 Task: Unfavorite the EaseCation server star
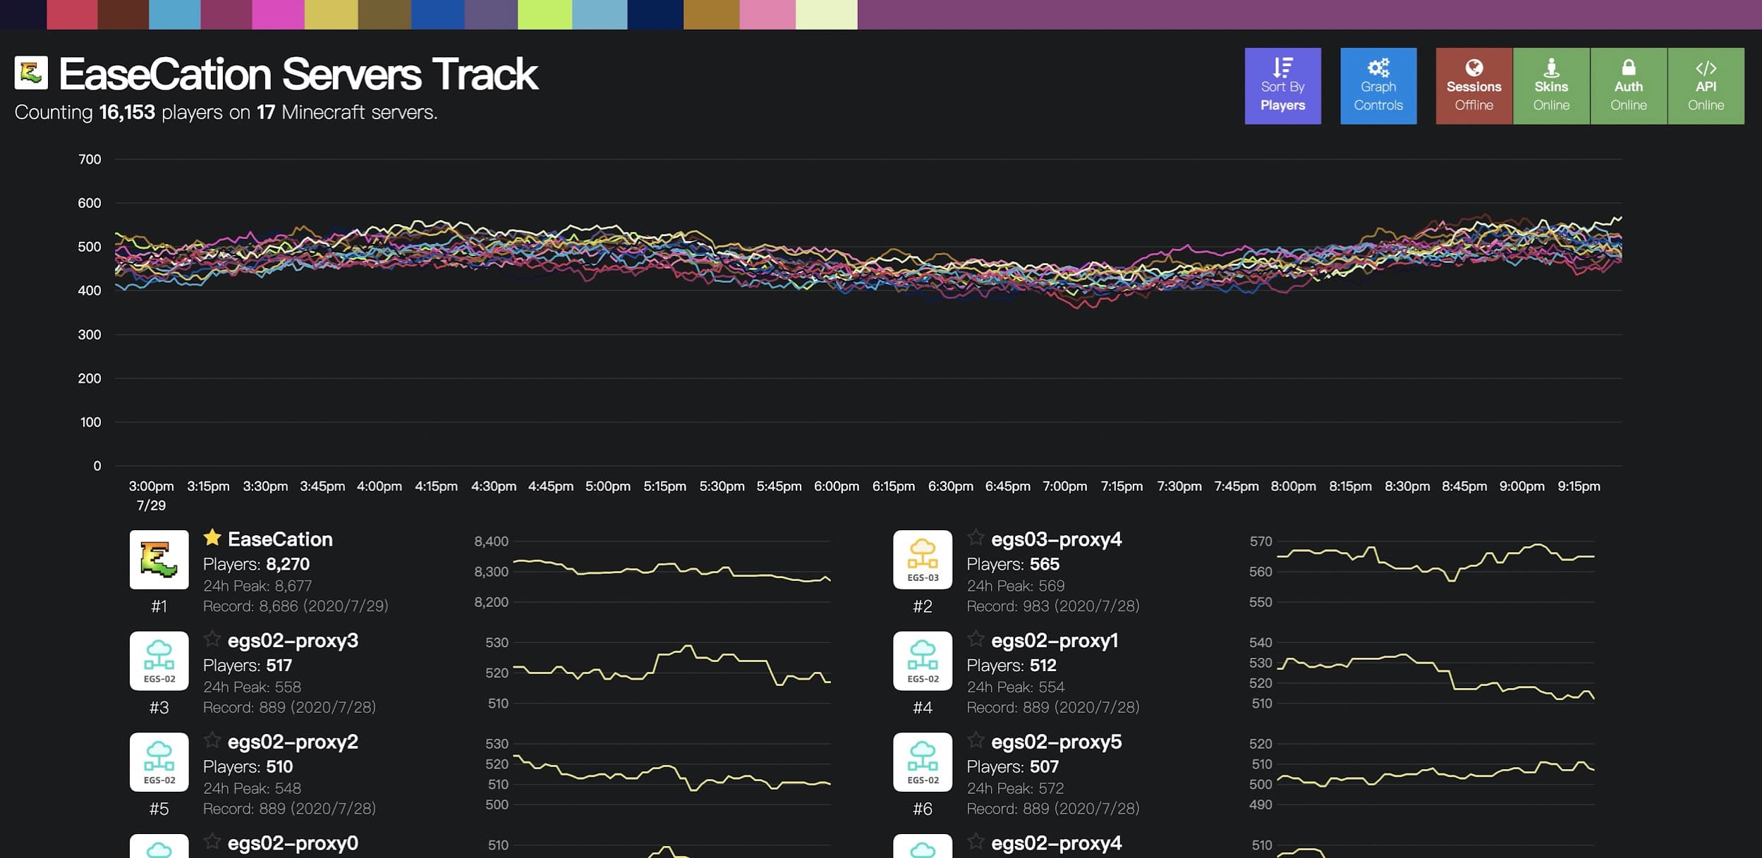tap(212, 538)
